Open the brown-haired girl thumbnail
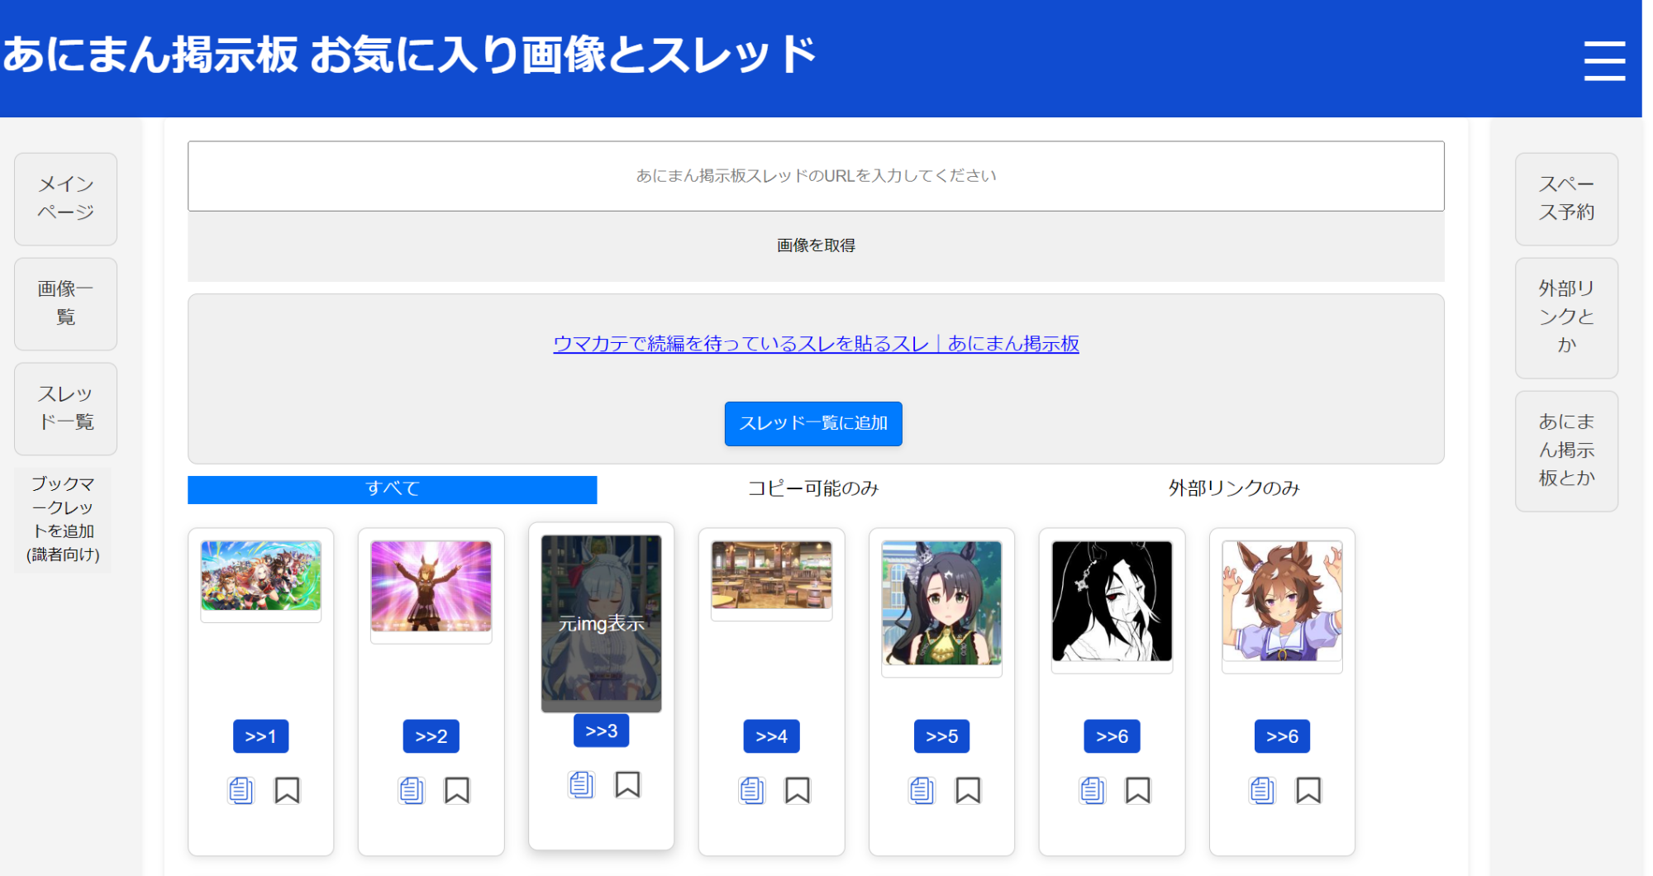The width and height of the screenshot is (1653, 876). 1283,602
